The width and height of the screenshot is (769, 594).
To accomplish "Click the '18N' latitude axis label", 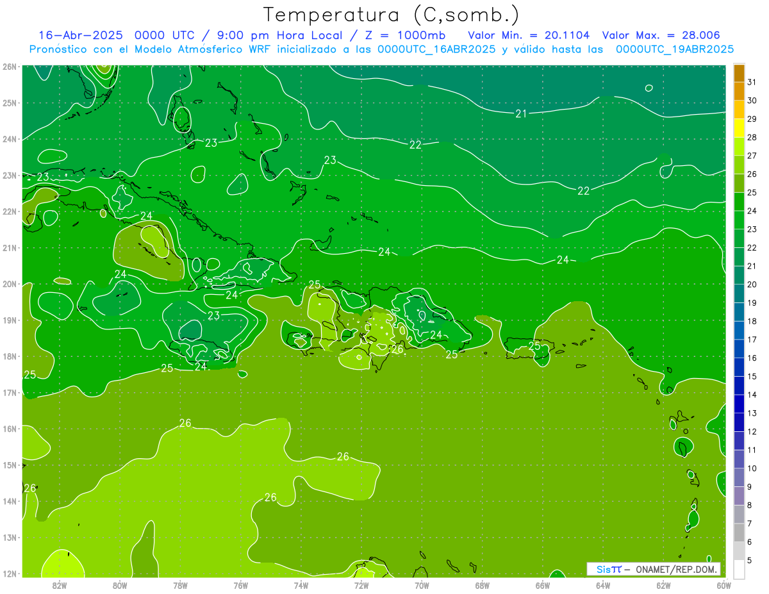I will (10, 356).
